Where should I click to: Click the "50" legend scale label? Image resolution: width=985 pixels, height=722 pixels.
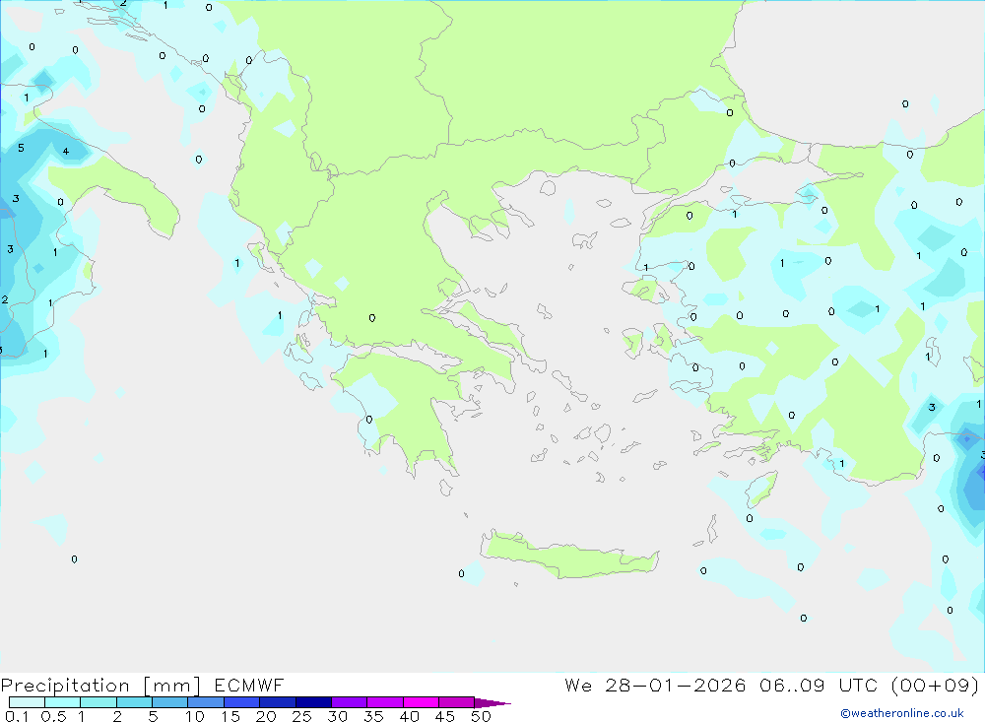481,716
